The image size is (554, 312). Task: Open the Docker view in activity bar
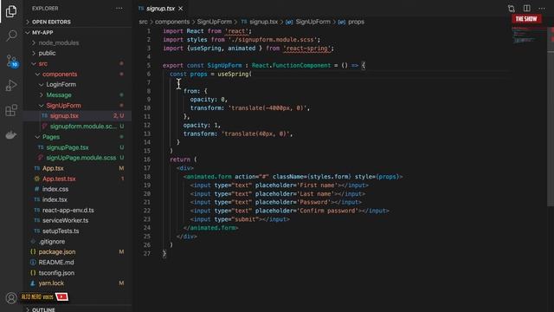coord(11,135)
